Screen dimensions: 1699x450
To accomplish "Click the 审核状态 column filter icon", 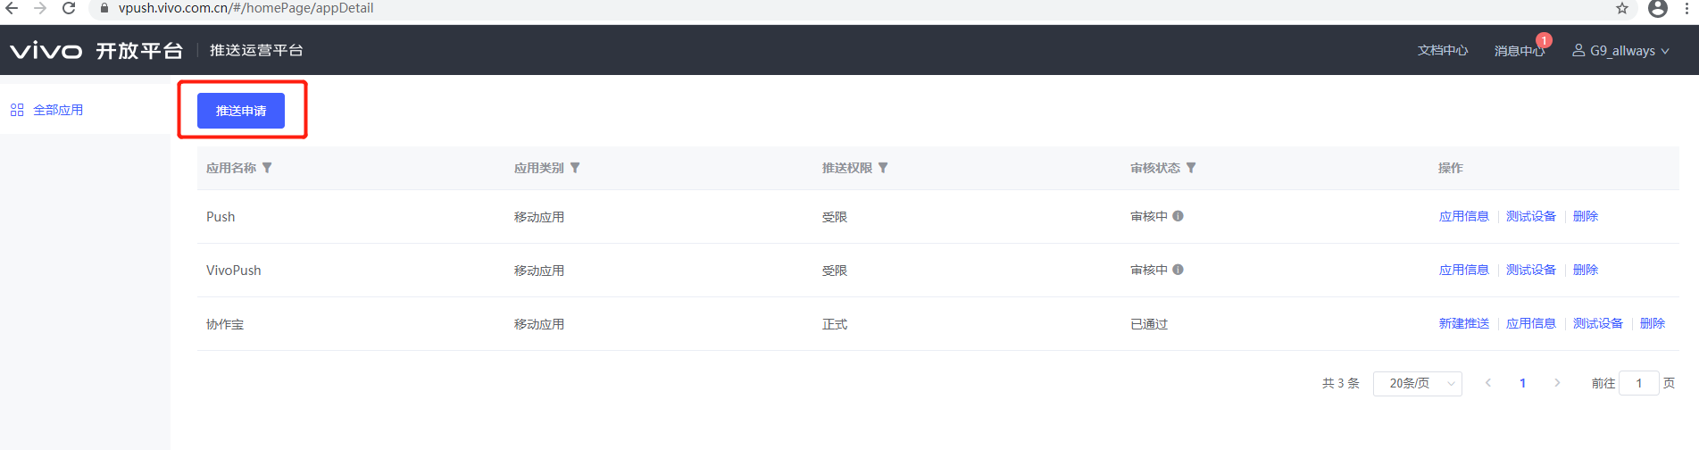I will 1191,168.
